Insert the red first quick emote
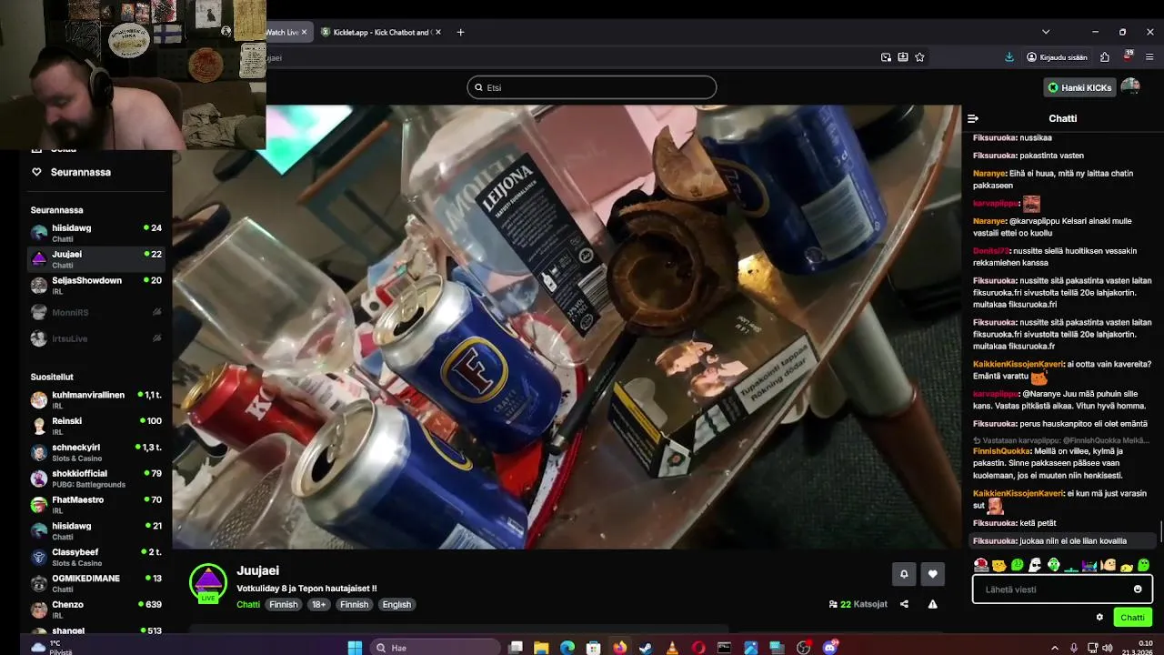Image resolution: width=1164 pixels, height=655 pixels. [x=981, y=566]
